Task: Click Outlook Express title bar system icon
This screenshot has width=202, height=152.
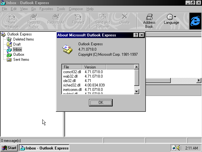Action: [x=3, y=3]
